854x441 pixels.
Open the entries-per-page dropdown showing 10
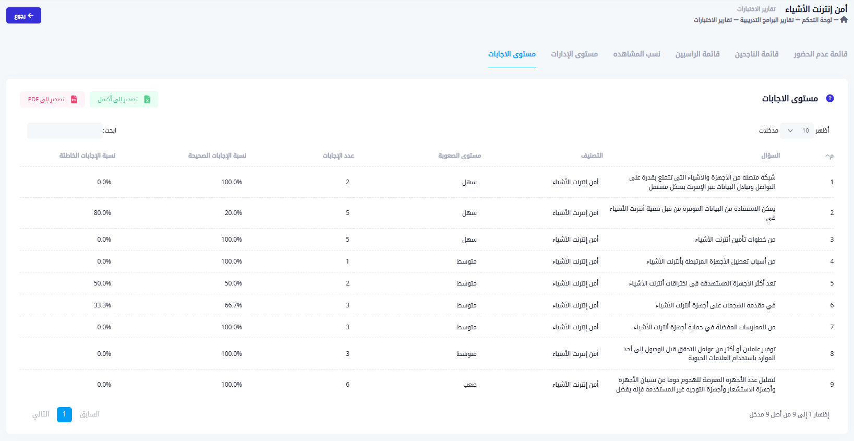[x=797, y=130]
